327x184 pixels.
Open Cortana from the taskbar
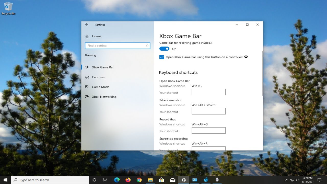pyautogui.click(x=94, y=180)
